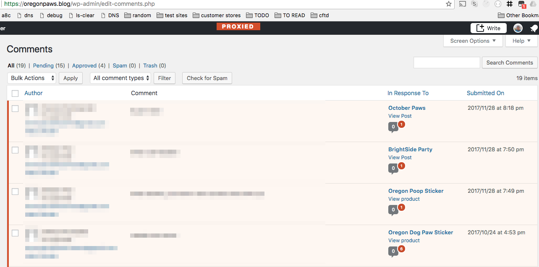The height and width of the screenshot is (267, 539).
Task: Expand the Help panel
Action: tap(522, 41)
